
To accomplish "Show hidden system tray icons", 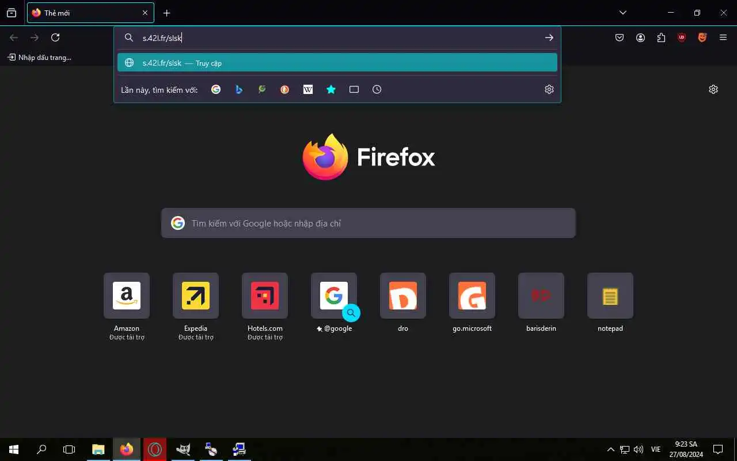I will tap(611, 449).
